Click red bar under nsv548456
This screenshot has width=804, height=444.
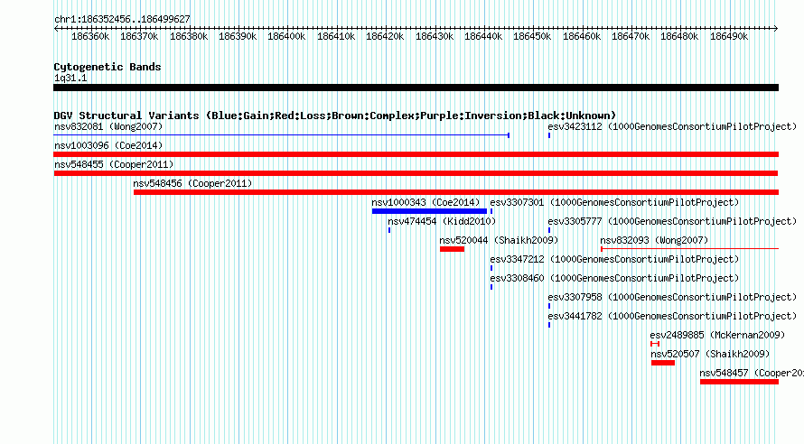point(456,192)
